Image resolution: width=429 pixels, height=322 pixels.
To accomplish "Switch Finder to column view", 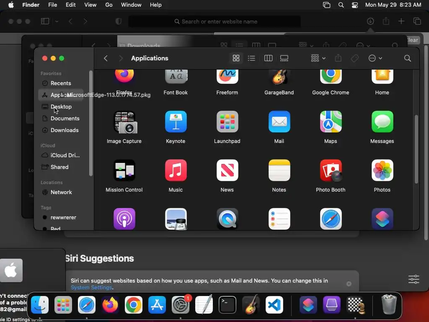I will (x=268, y=58).
